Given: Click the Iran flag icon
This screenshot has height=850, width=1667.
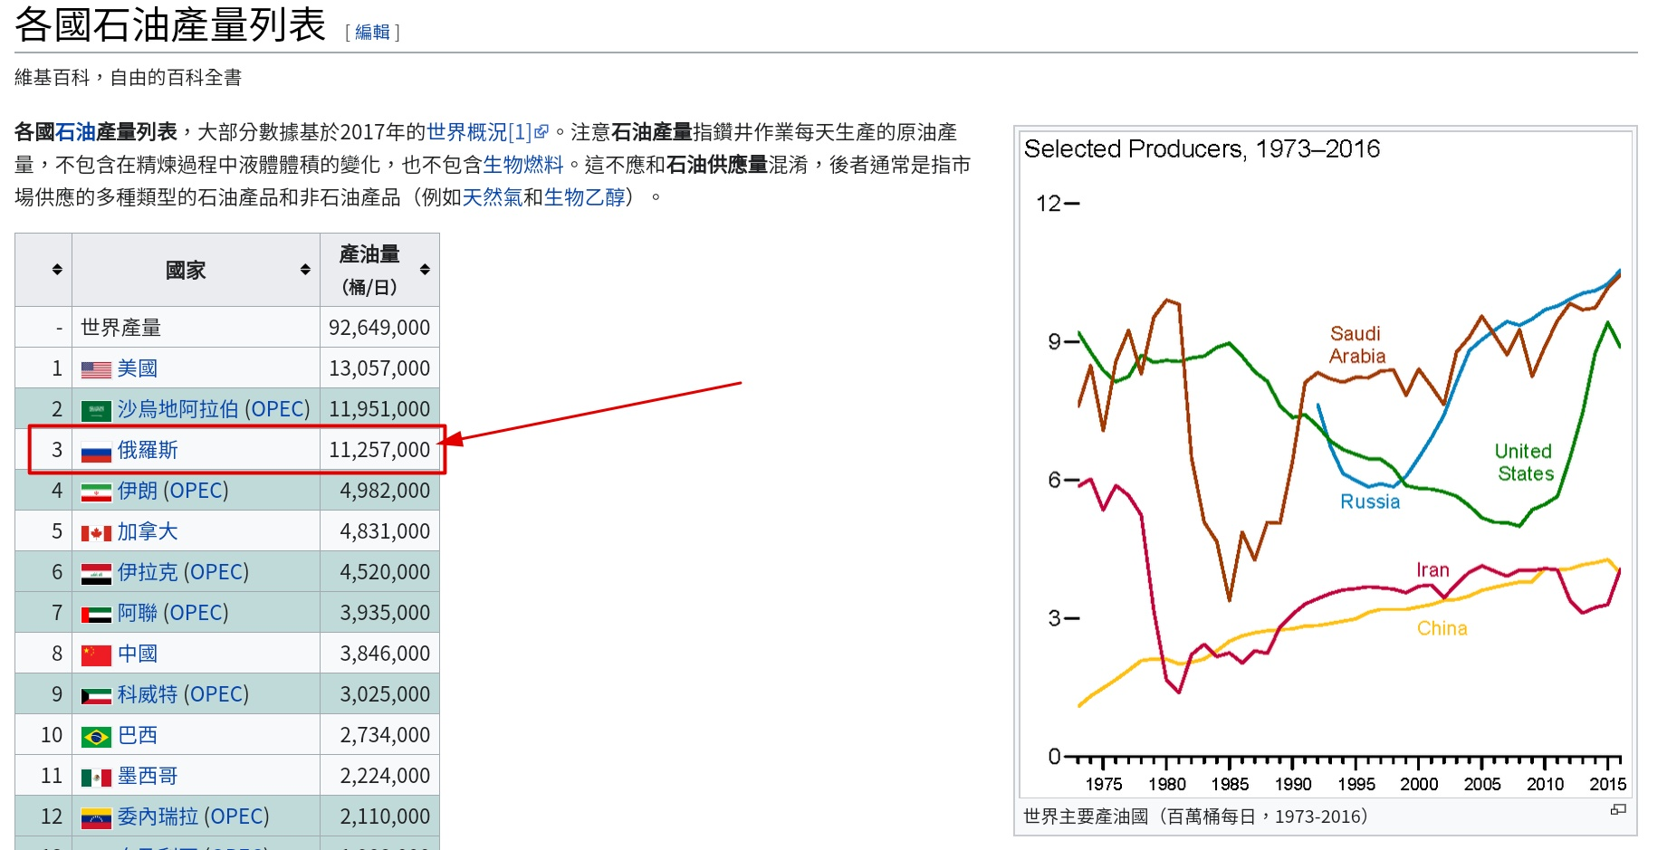Looking at the screenshot, I should point(96,492).
